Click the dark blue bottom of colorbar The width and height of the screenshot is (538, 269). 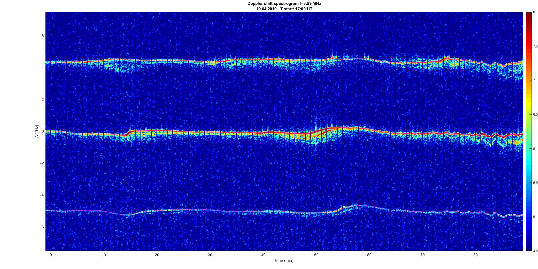(x=529, y=245)
